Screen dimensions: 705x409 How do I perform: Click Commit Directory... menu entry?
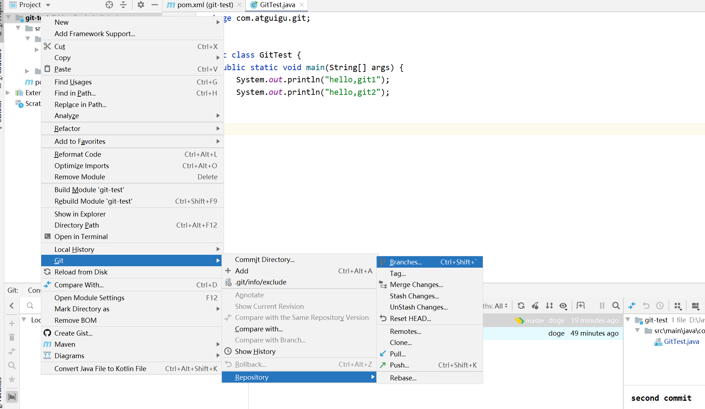coord(265,259)
